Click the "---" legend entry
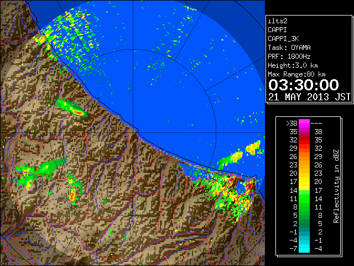 pyautogui.click(x=316, y=123)
